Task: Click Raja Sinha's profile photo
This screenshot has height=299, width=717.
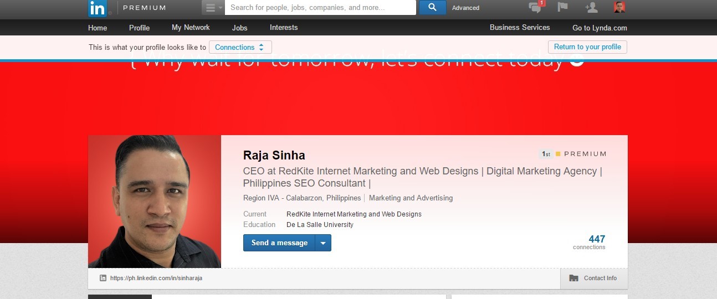Action: 155,202
